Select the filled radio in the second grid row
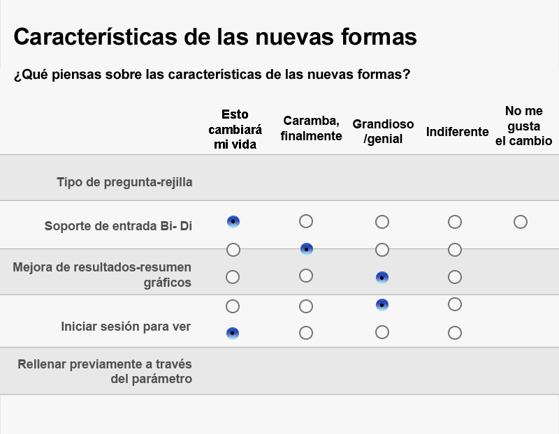This screenshot has width=559, height=434. [x=305, y=249]
